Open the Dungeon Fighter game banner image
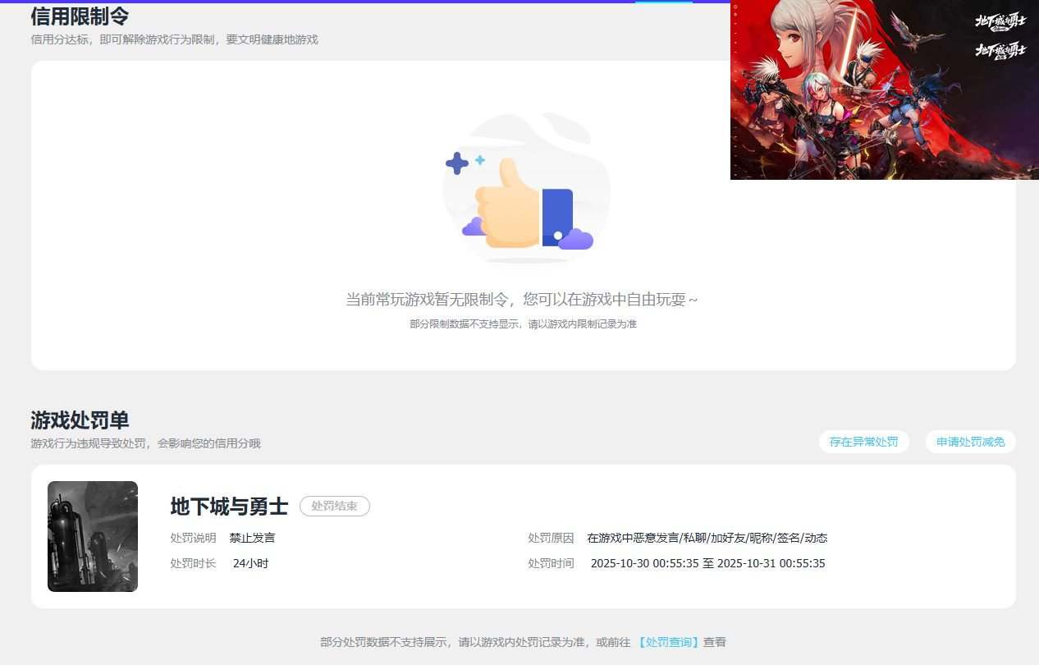 pos(885,89)
